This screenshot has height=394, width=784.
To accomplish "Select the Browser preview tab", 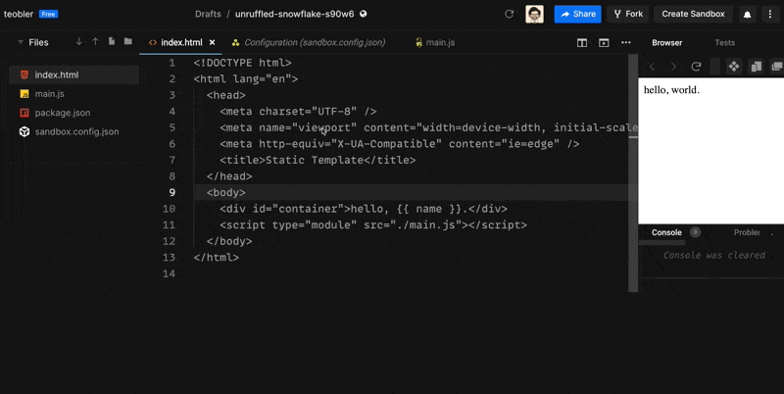I will 667,43.
